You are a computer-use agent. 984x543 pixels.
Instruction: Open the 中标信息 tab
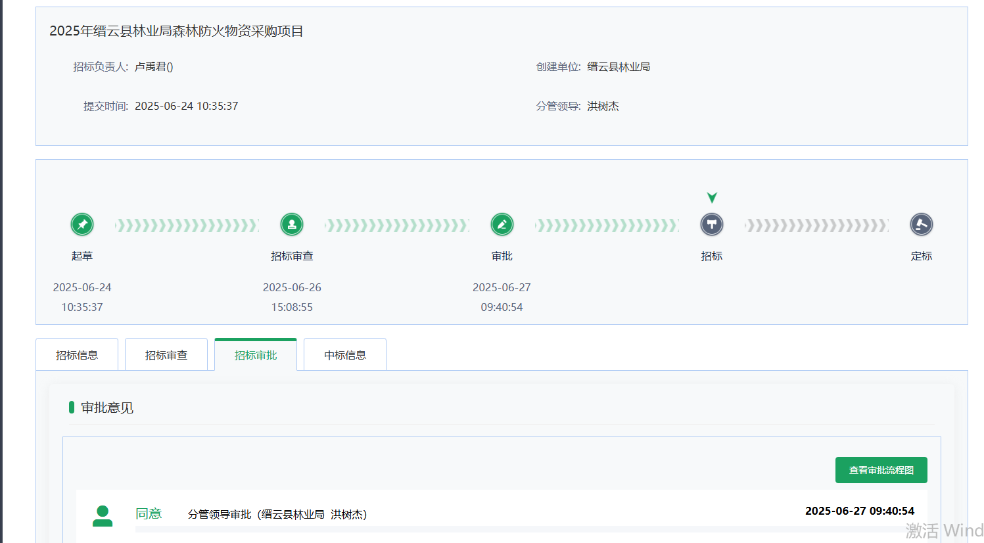tap(345, 355)
